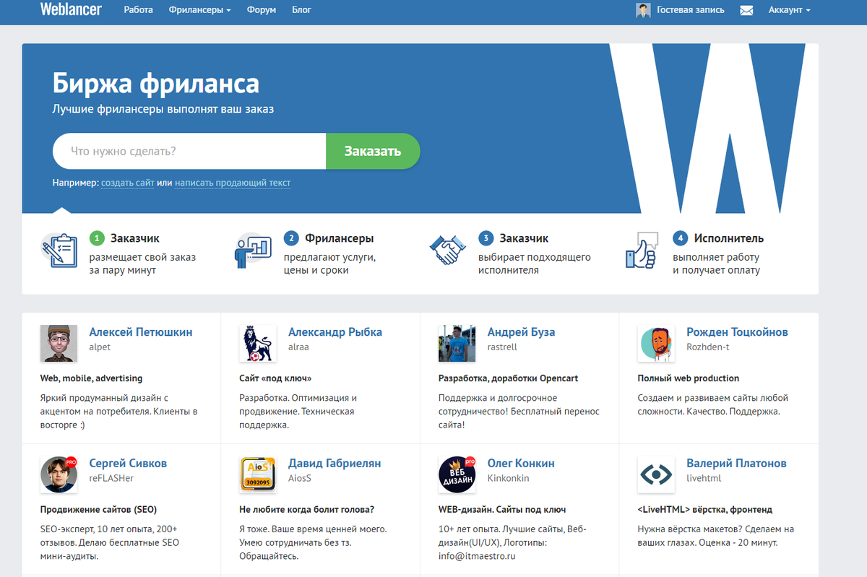
Task: Click the freelancers presentation chart icon
Action: (x=253, y=251)
